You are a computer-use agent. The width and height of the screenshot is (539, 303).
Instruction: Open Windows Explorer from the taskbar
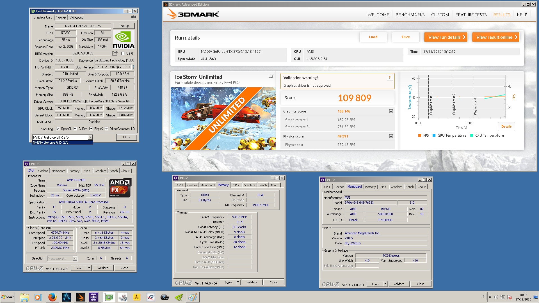24,297
